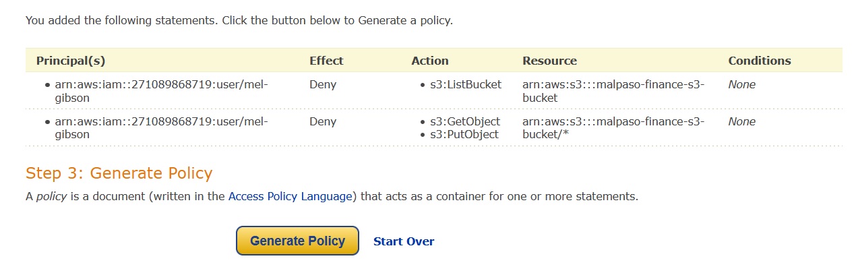This screenshot has height=273, width=854.
Task: Click the Conditions column header
Action: [x=760, y=61]
